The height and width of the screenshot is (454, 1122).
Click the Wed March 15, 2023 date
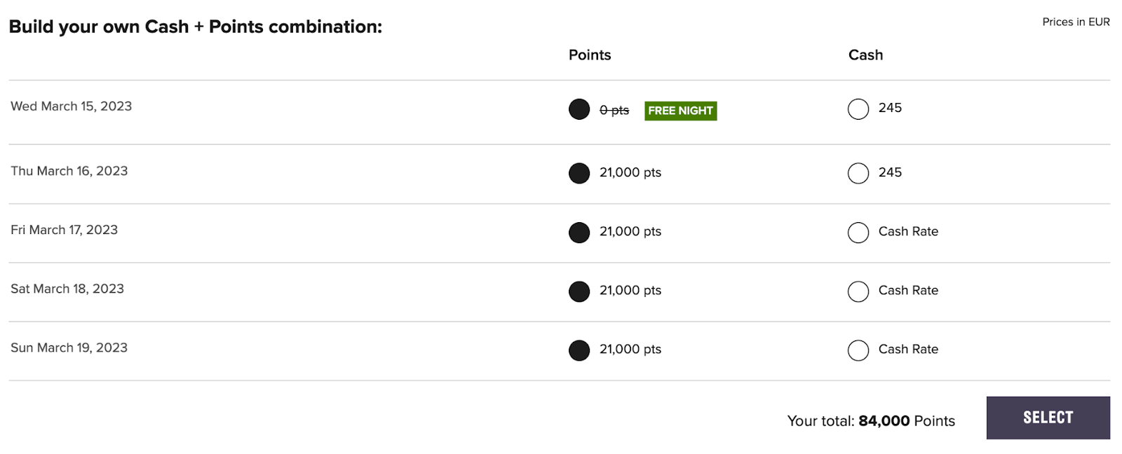(72, 106)
